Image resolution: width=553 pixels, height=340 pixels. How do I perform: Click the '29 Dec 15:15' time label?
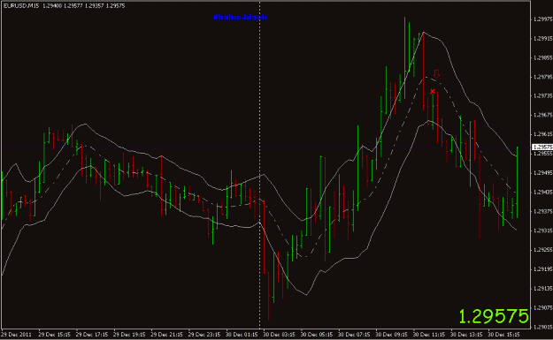tap(54, 335)
